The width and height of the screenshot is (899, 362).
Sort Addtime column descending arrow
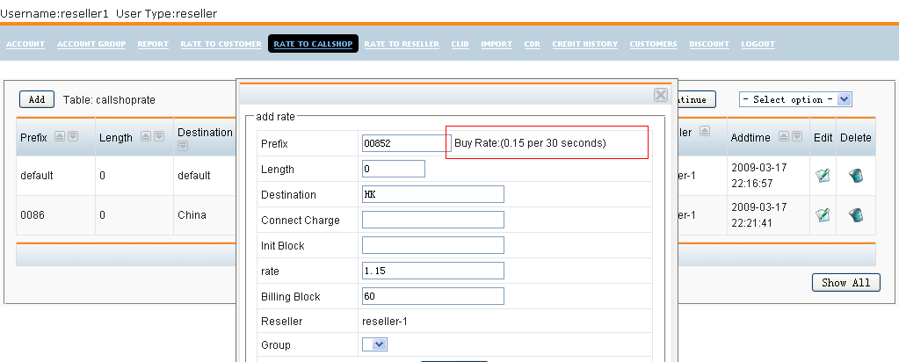797,136
